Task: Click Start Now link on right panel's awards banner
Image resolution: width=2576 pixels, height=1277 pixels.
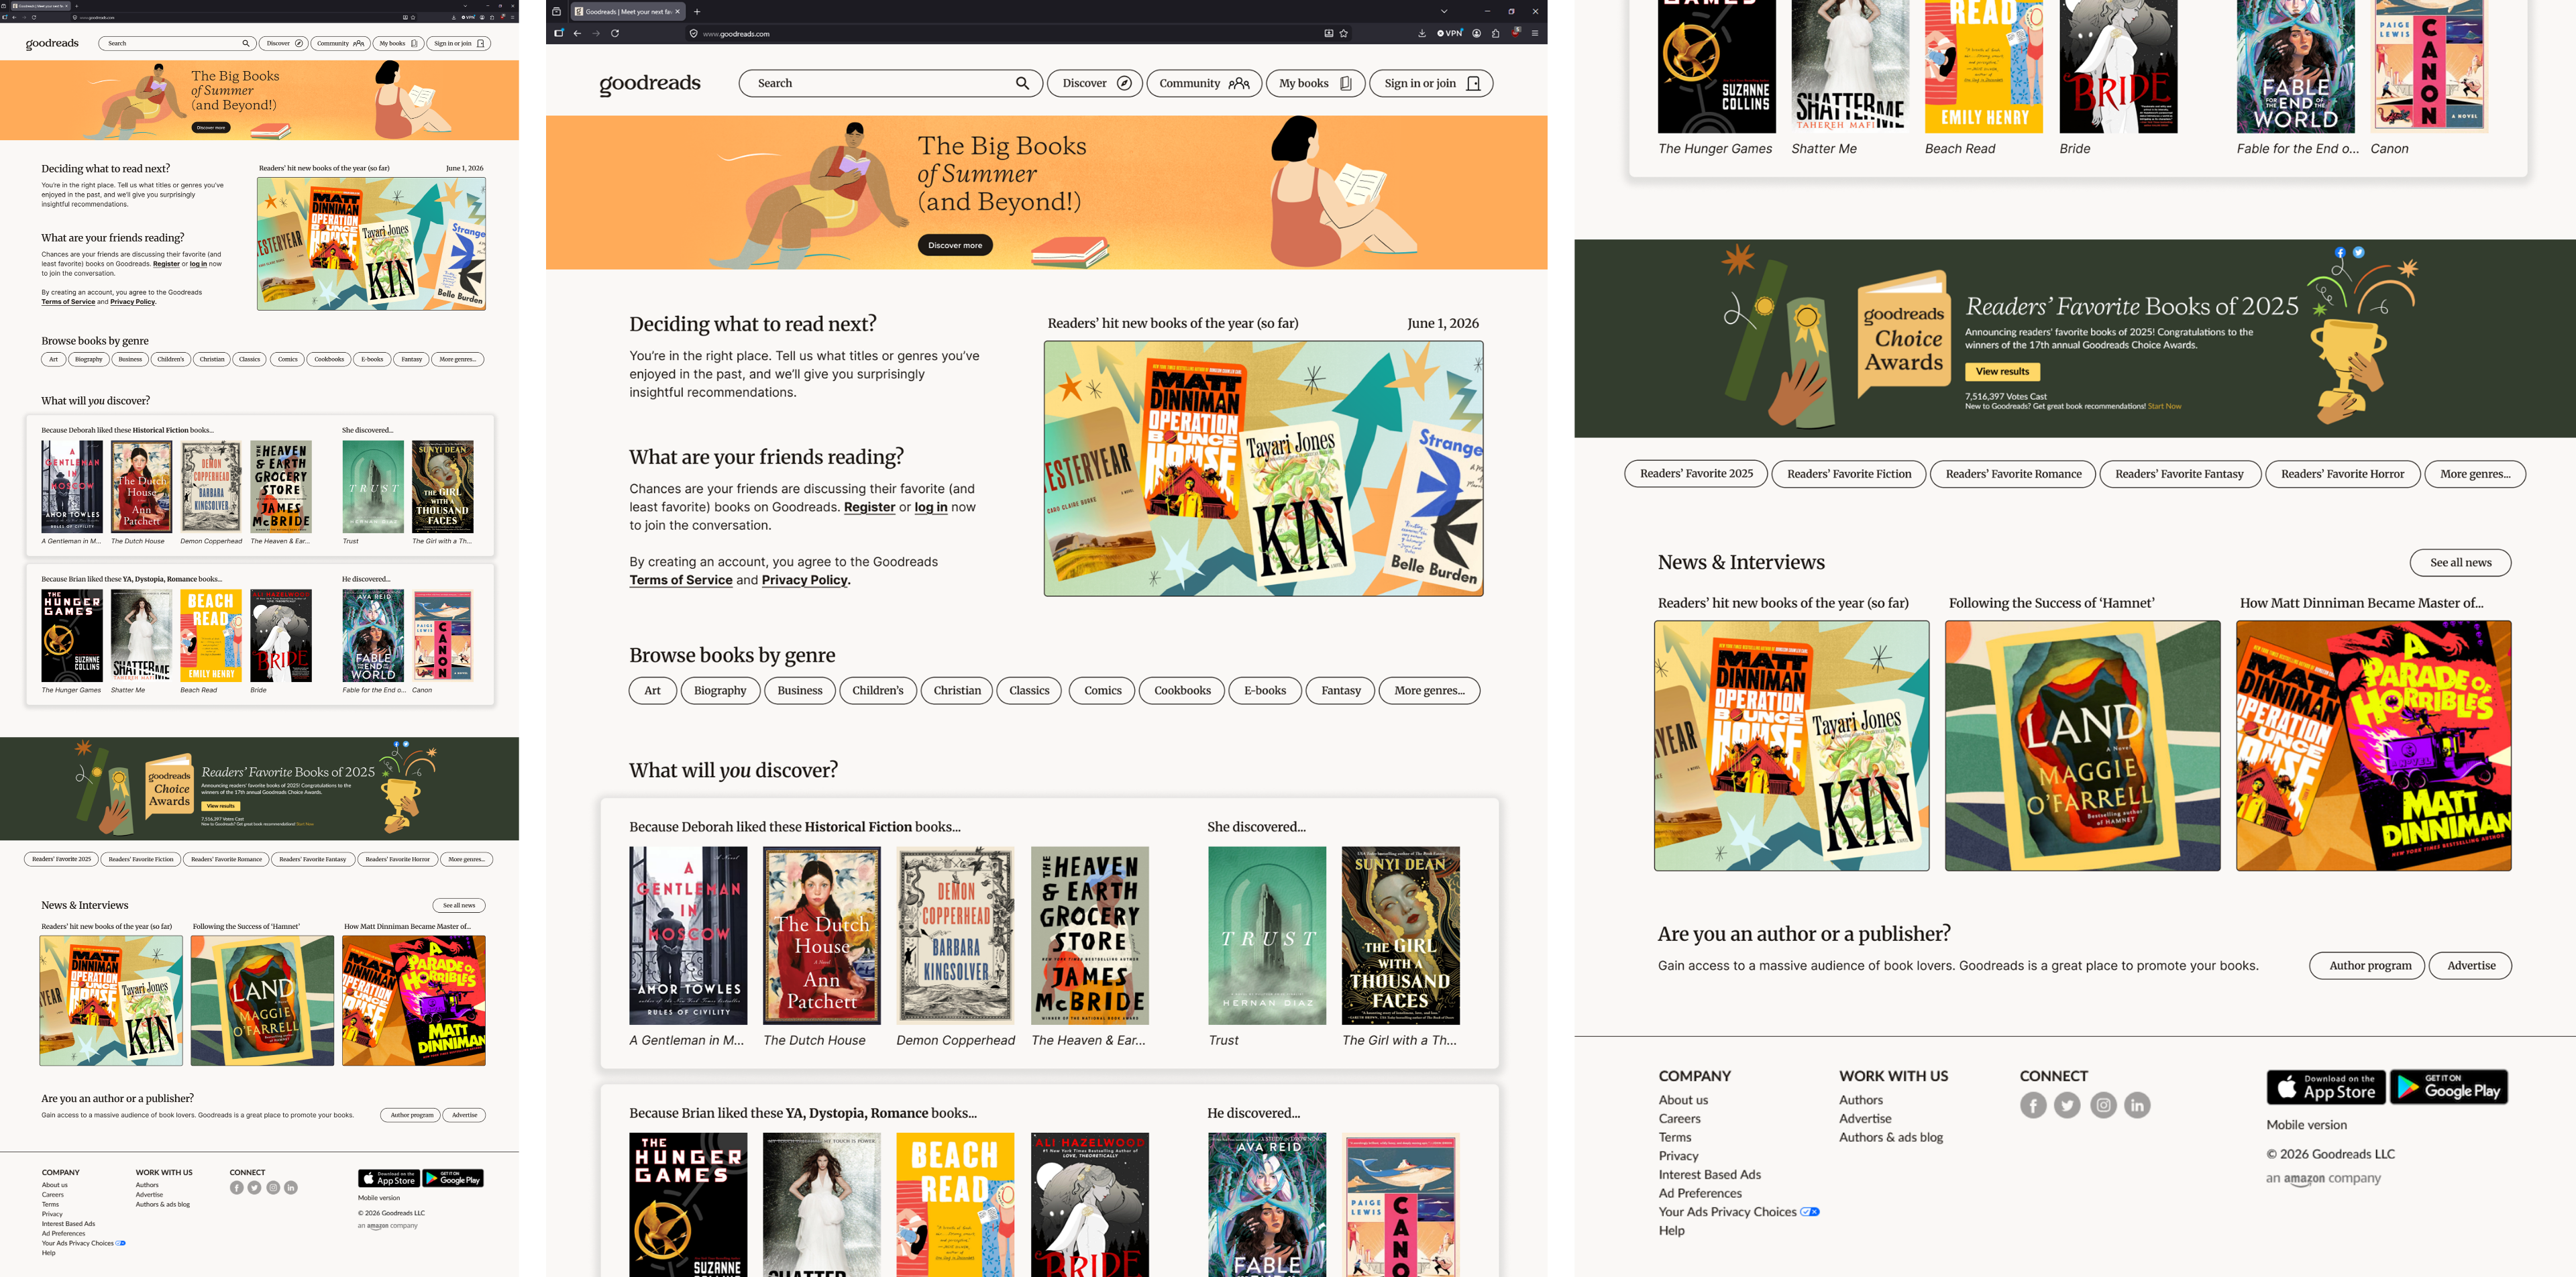Action: 2164,406
